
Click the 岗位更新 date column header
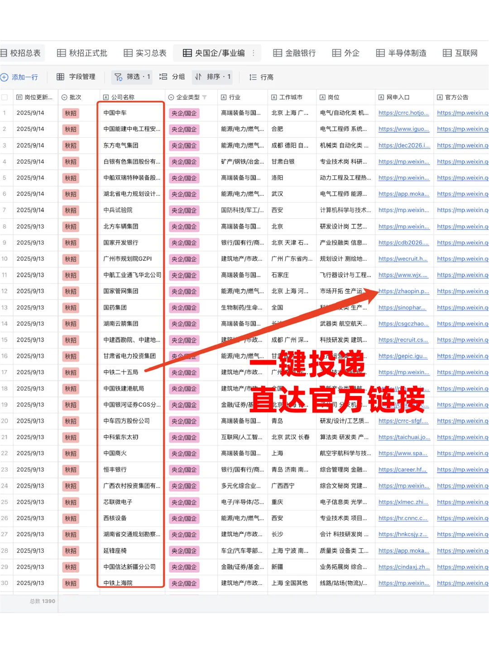click(34, 97)
